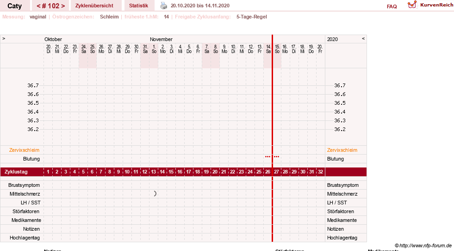Click the bleeding dots on cycle day 26
Image resolution: width=454 pixels, height=251 pixels.
click(267, 157)
